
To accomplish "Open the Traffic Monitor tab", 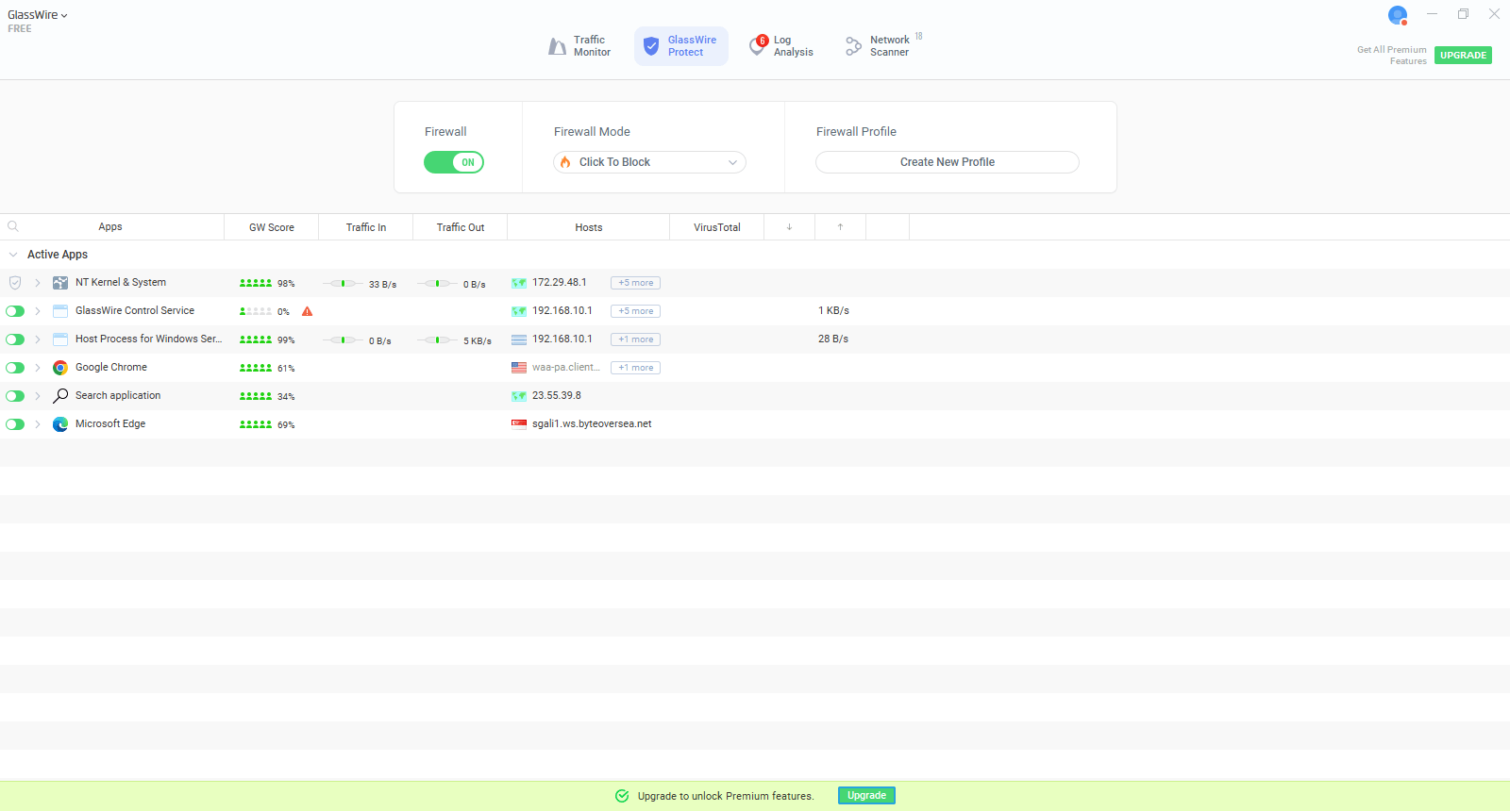I will coord(579,46).
